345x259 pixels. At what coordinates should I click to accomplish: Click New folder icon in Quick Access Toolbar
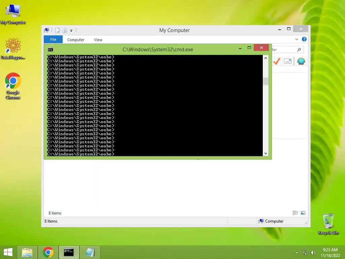point(65,30)
